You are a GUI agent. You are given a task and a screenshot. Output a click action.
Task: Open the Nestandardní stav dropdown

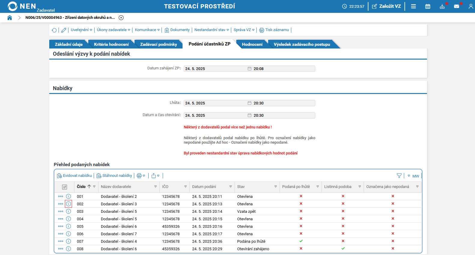[211, 30]
